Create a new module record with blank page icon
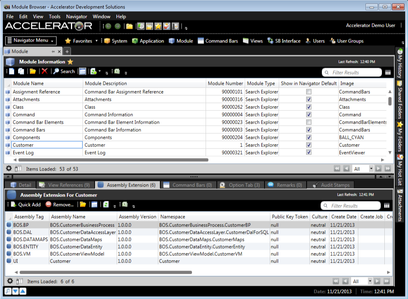Screen dimensions: 408x299 coord(12,71)
